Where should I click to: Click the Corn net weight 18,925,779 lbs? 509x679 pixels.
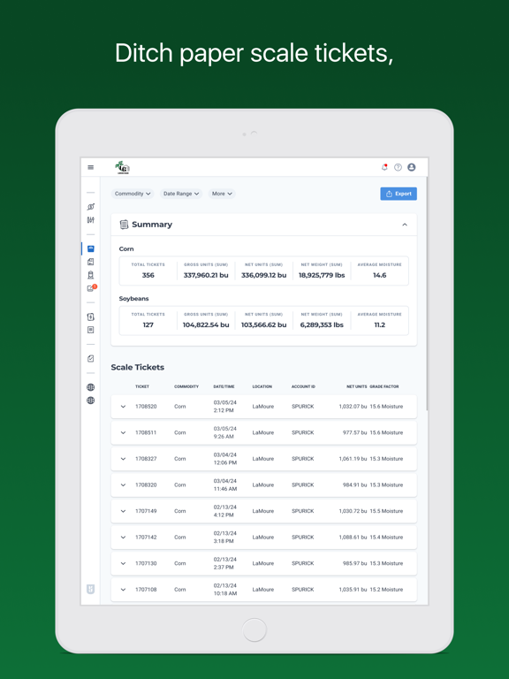(322, 275)
